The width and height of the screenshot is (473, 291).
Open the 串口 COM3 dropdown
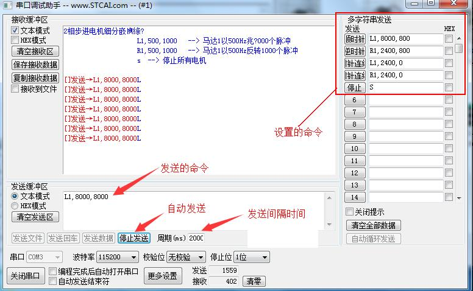coord(44,257)
